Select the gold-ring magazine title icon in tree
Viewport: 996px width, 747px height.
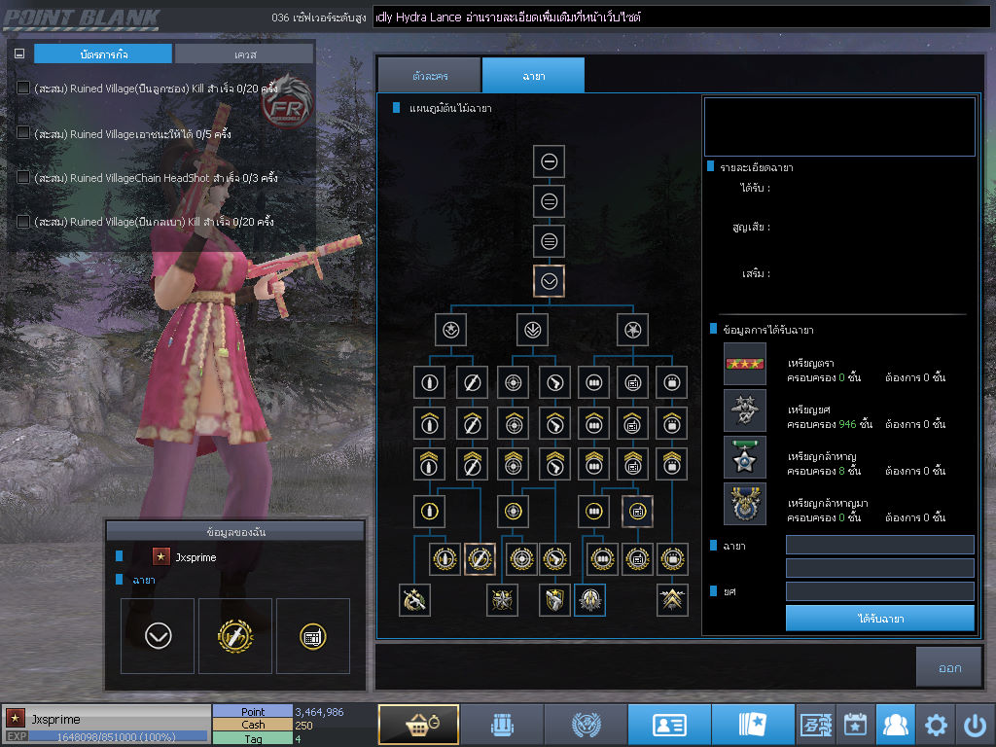coord(594,511)
